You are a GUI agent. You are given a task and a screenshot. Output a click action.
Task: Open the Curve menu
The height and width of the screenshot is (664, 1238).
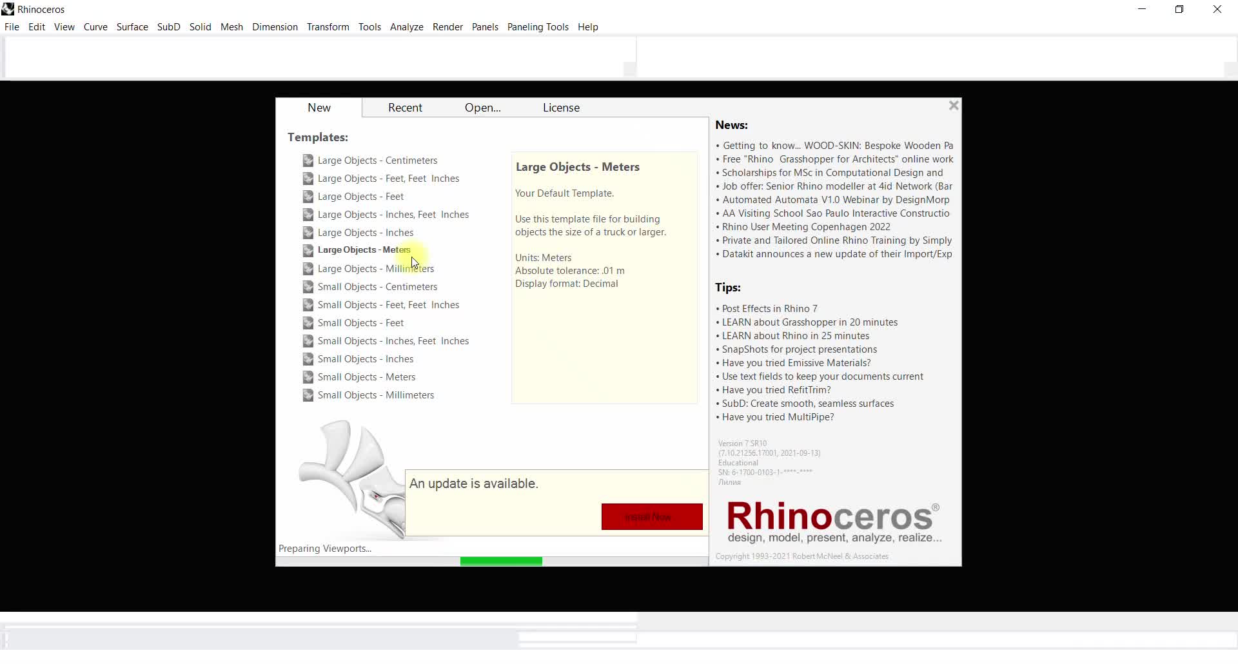[x=95, y=27]
